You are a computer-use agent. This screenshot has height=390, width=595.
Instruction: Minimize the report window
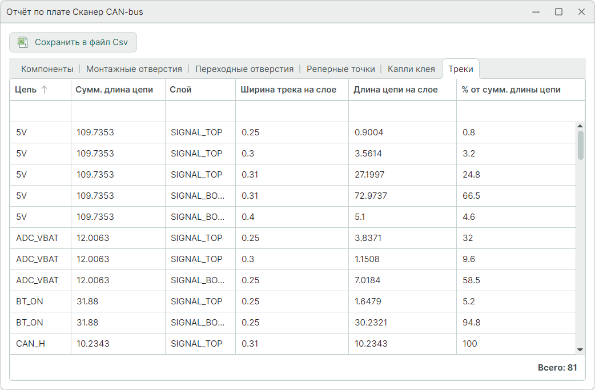[x=536, y=12]
